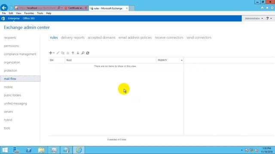Open the File menu

pyautogui.click(x=4, y=13)
